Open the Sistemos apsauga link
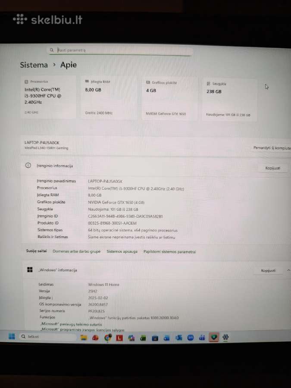Image resolution: width=291 pixels, height=388 pixels. pos(122,251)
